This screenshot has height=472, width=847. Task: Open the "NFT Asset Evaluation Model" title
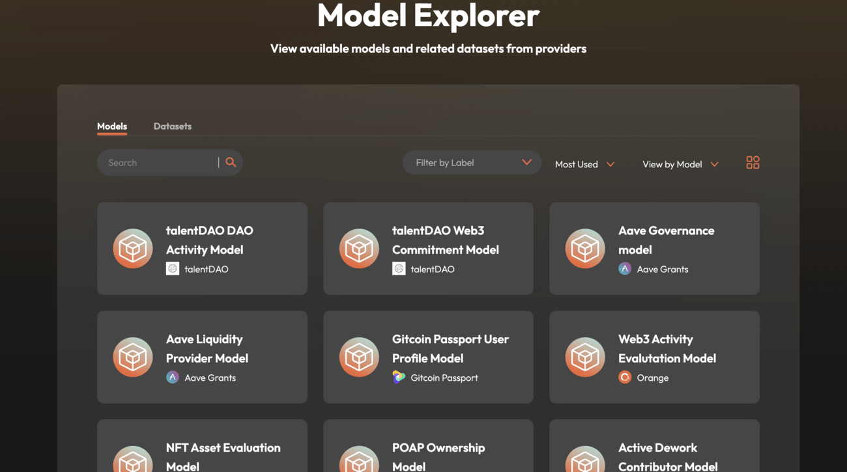[x=223, y=456]
